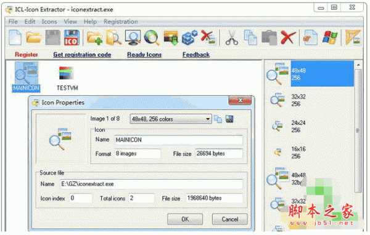
Task: Click the picture icon at right of format dropdown
Action: tap(229, 119)
